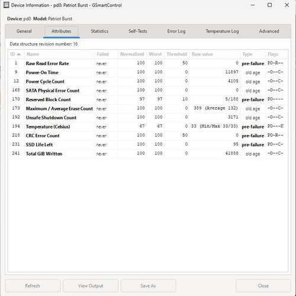This screenshot has width=296, height=296.
Task: Open the Statistics tab
Action: pyautogui.click(x=99, y=31)
